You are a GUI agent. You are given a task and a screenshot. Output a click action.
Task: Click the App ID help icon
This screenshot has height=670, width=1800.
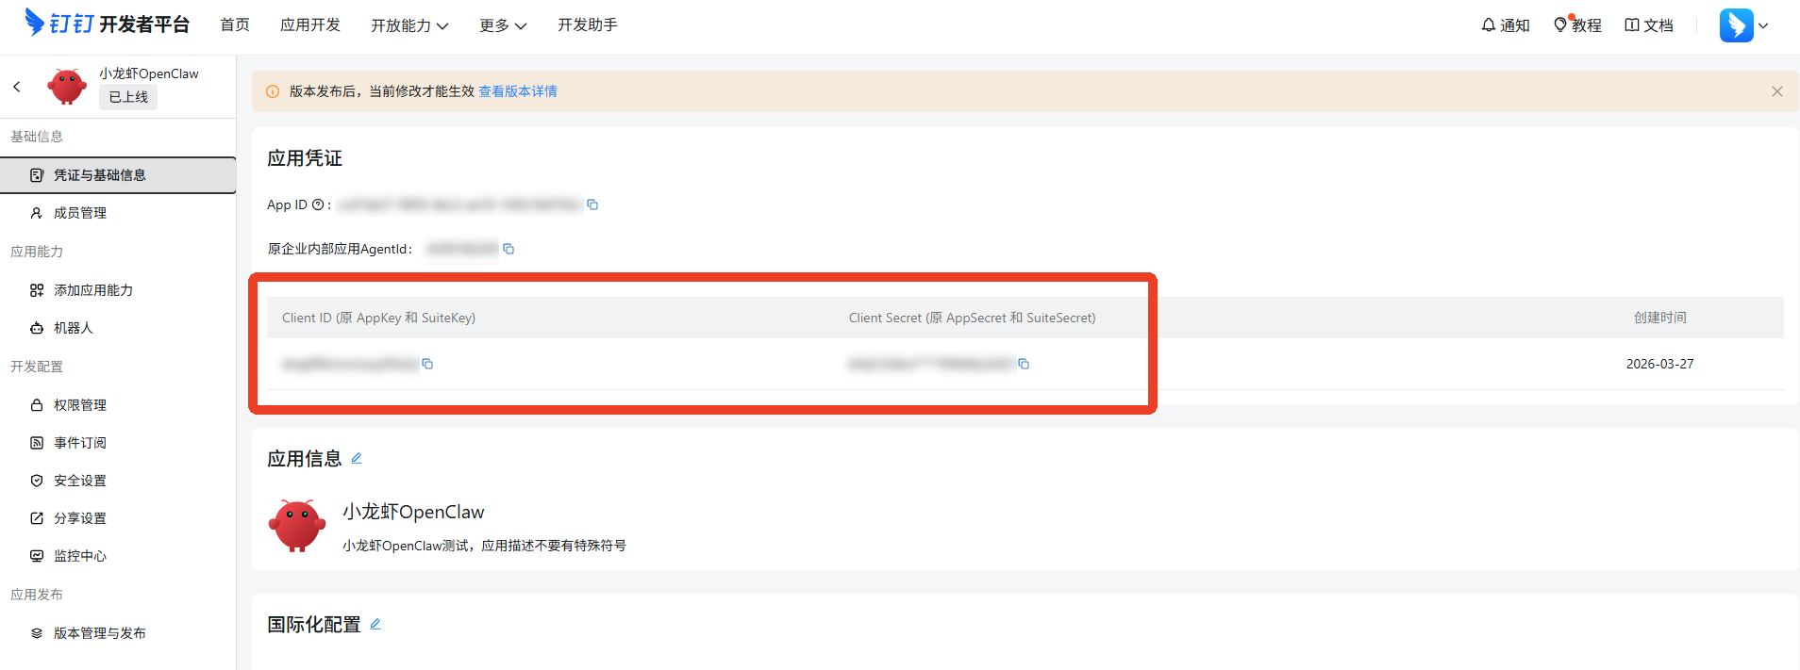[x=318, y=204]
